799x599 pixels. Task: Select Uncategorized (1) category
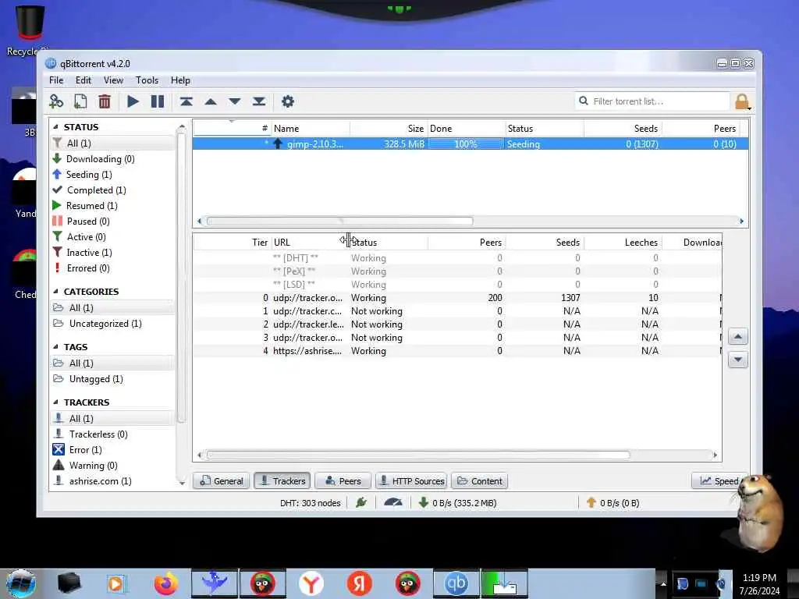coord(105,324)
